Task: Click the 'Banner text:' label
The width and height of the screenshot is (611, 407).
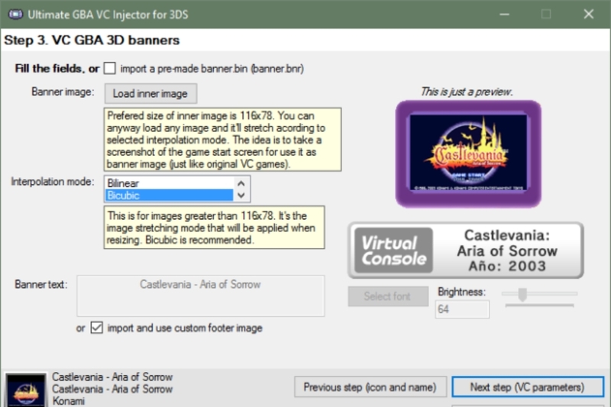Action: point(41,284)
